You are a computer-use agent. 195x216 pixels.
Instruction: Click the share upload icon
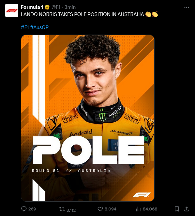click(x=187, y=209)
